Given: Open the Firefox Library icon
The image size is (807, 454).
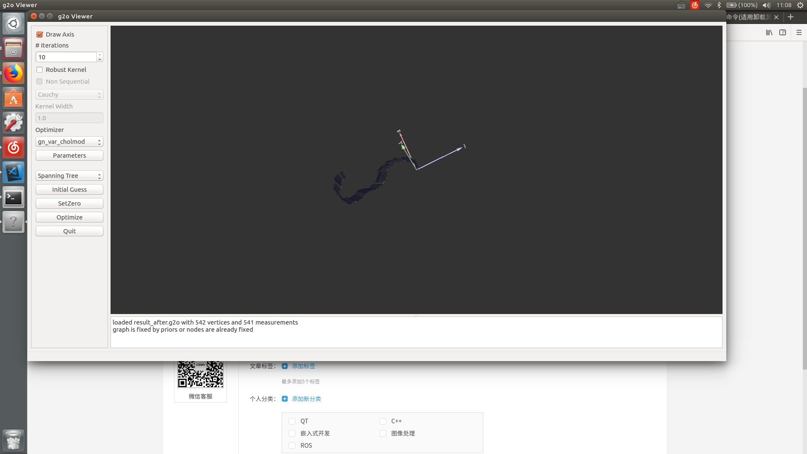Looking at the screenshot, I should coord(769,32).
